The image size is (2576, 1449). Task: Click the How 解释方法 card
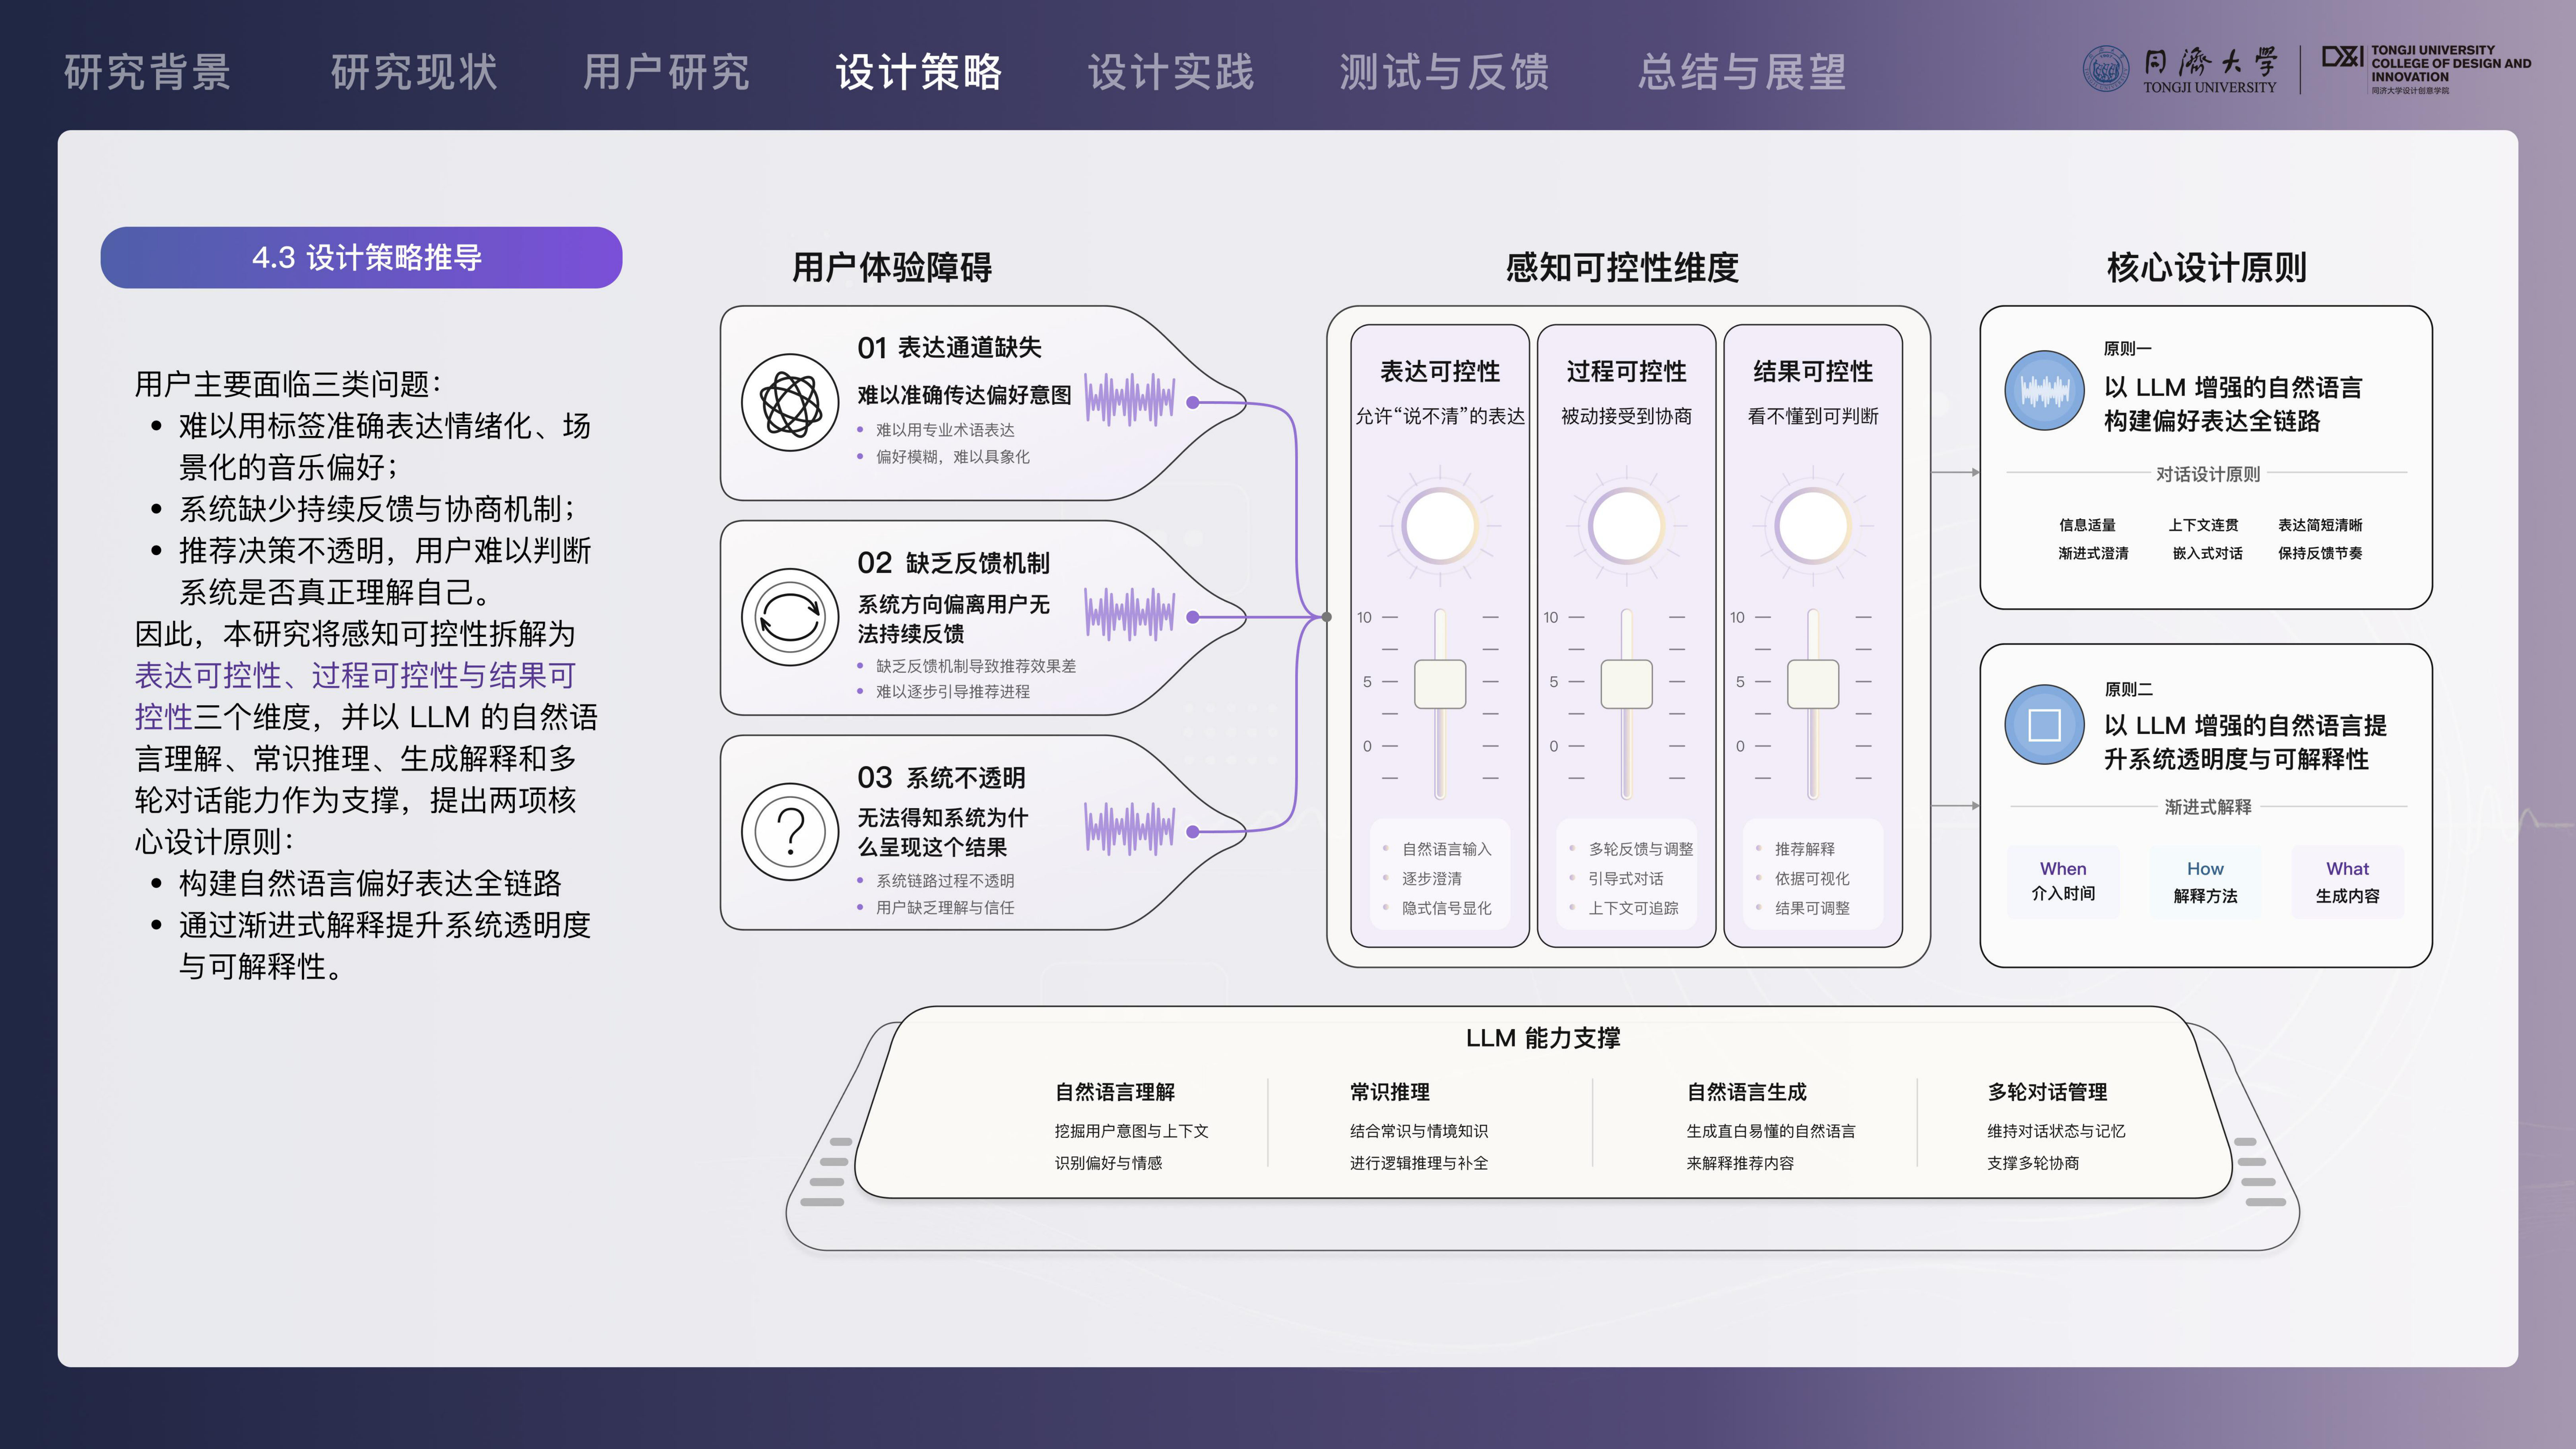pos(2205,881)
